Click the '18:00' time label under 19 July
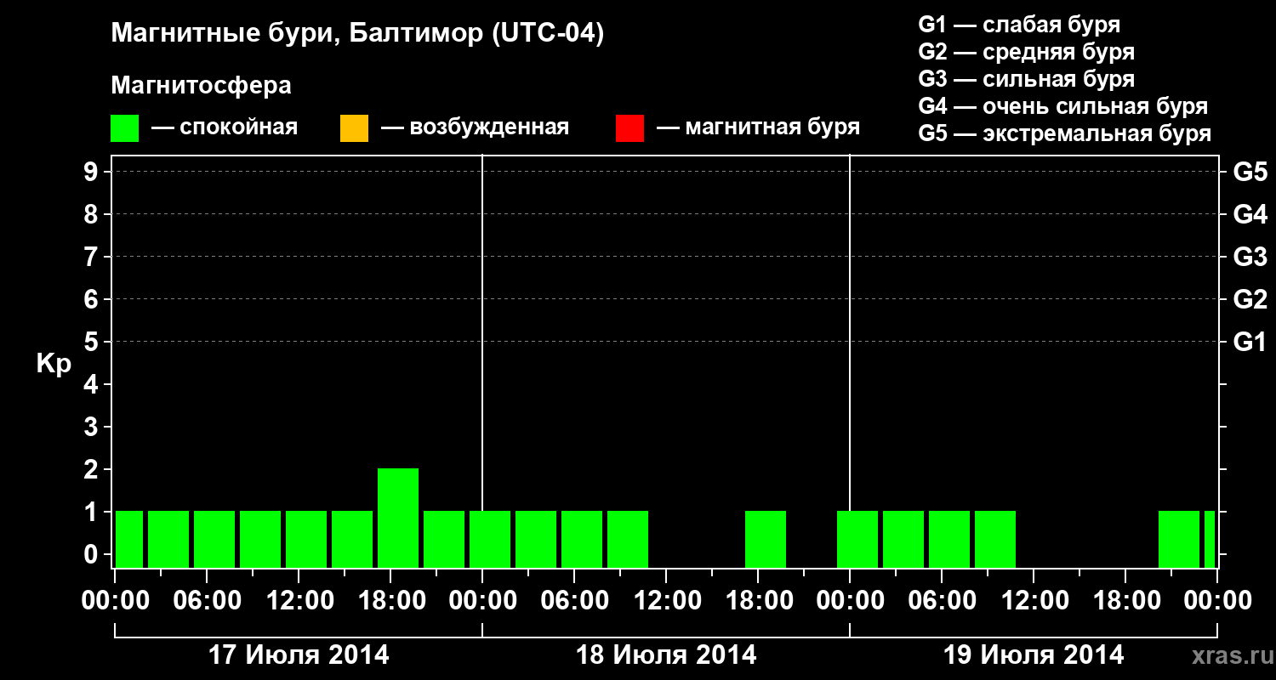 click(x=1125, y=601)
